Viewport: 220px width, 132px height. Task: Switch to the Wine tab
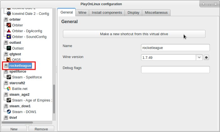click(82, 13)
